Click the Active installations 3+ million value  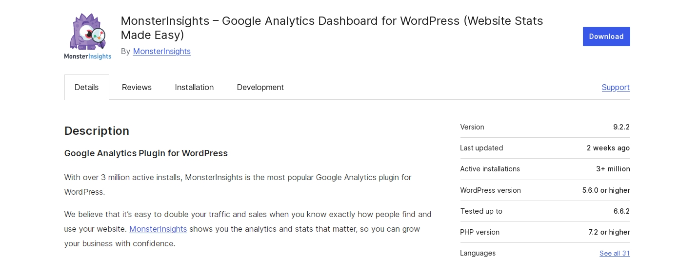pos(613,169)
